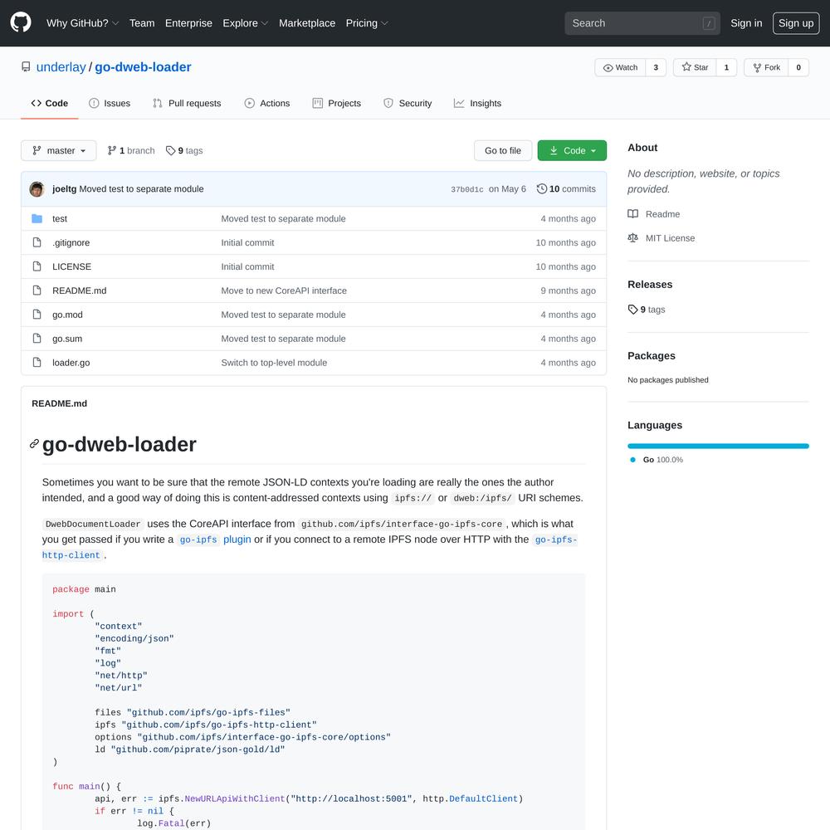Focus the Search input field

pyautogui.click(x=642, y=23)
